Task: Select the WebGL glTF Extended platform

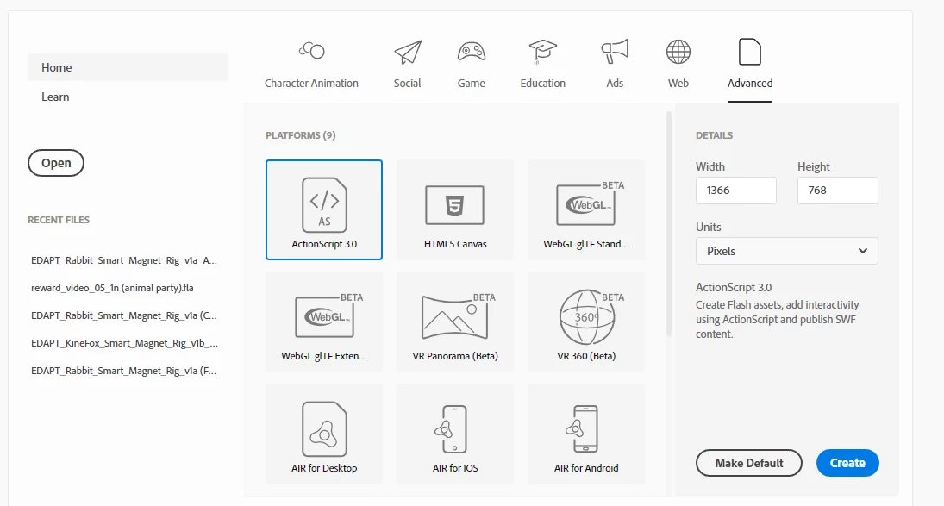Action: (x=324, y=322)
